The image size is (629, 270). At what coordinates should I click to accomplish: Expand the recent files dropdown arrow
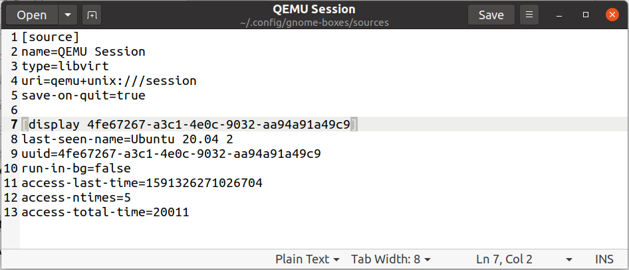click(x=68, y=15)
